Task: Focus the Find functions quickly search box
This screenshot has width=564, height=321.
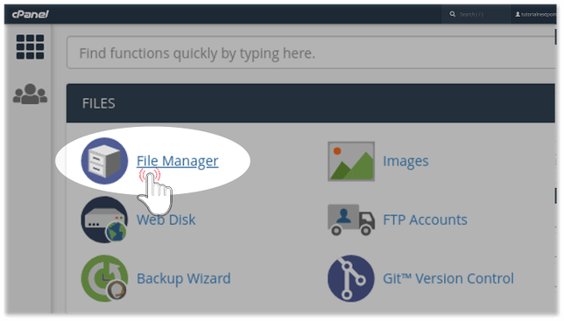Action: pos(311,53)
